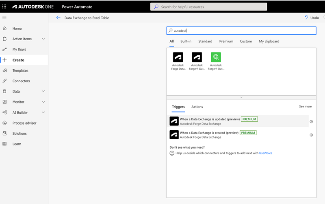
Task: Open the app launcher waffle icon
Action: [4, 7]
